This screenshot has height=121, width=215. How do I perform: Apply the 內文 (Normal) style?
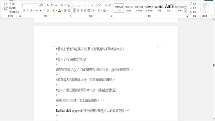pos(119,8)
